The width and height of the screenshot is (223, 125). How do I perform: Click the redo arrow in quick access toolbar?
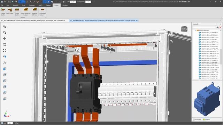[16, 2]
